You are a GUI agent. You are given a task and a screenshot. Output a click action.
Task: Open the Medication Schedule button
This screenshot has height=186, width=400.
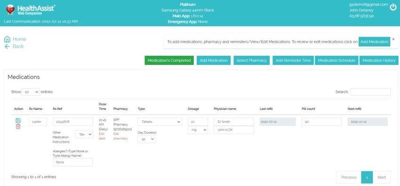pyautogui.click(x=336, y=60)
